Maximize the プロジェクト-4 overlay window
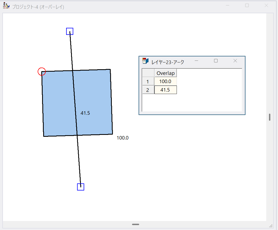 point(247,5)
